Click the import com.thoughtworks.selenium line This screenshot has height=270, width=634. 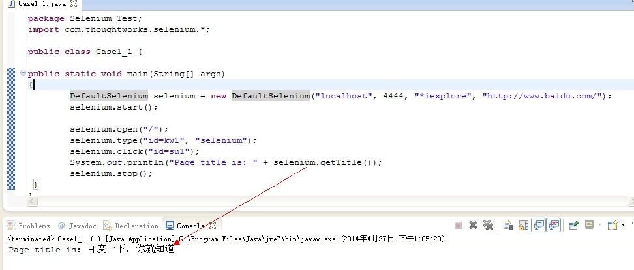click(119, 29)
